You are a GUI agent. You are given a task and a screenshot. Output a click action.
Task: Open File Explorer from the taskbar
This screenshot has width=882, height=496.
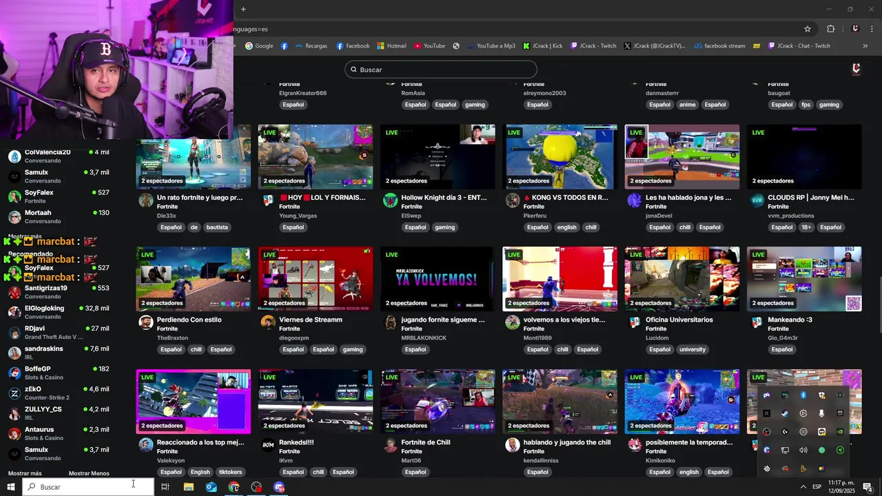188,487
